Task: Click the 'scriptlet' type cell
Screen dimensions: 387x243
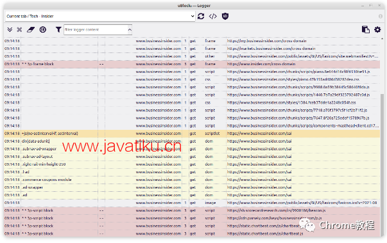Action: click(212, 133)
